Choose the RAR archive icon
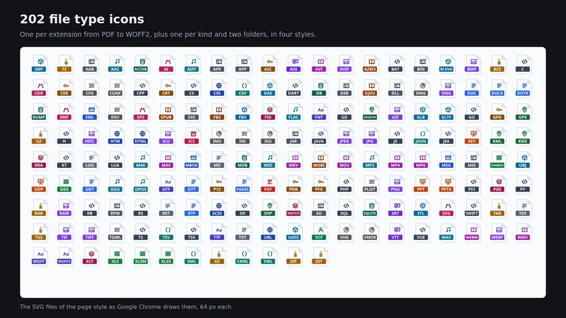The image size is (566, 318). coord(40,208)
